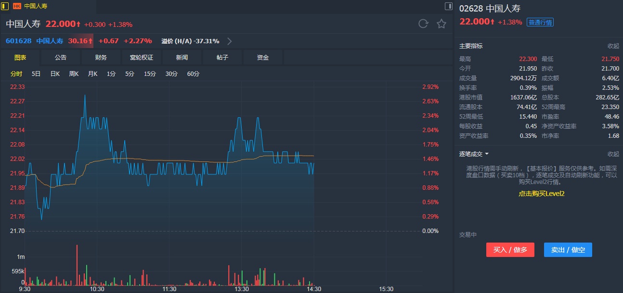Toggle the left sidebar panel icon
Image resolution: width=623 pixels, height=293 pixels.
point(5,6)
